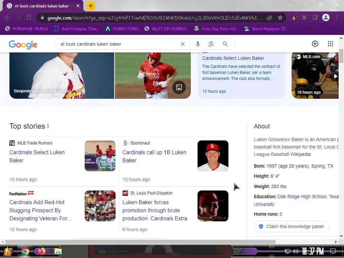Open the Cardinals Select Luken Baker news card
The height and width of the screenshot is (258, 344).
241,76
